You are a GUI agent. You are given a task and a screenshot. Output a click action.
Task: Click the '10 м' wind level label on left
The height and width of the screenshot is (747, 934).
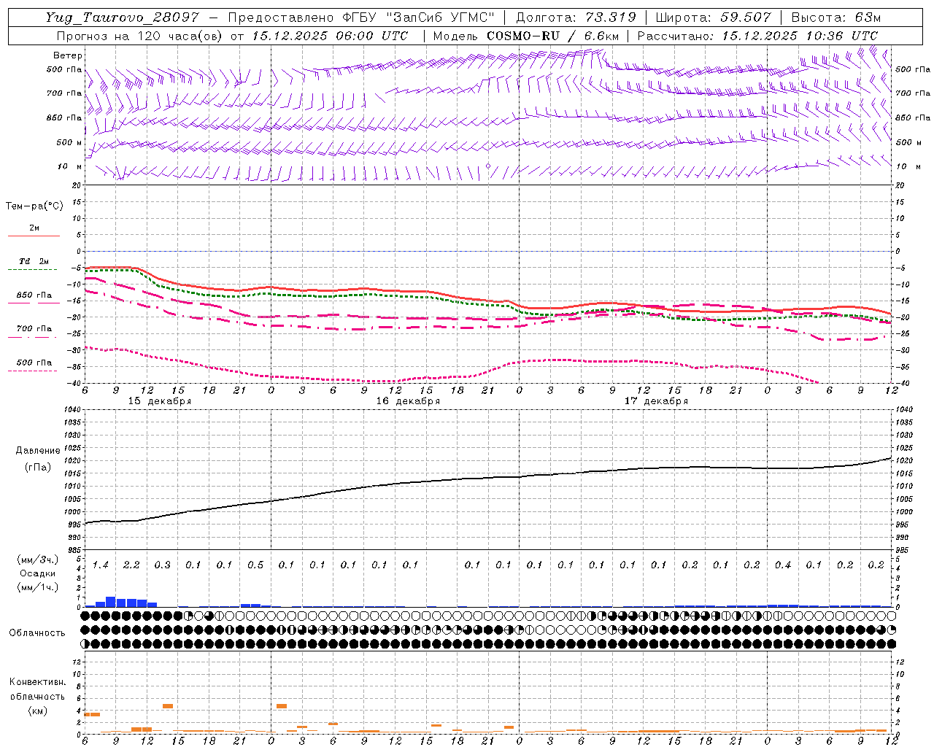[x=69, y=166]
